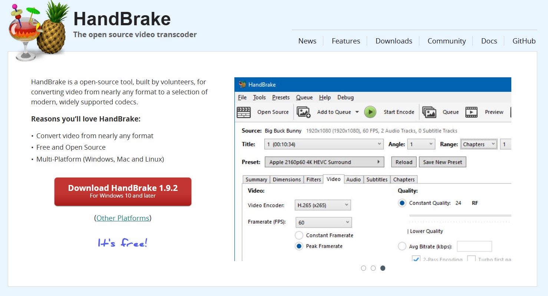Open the Framerate (FPS) dropdown
The height and width of the screenshot is (296, 548).
click(323, 222)
